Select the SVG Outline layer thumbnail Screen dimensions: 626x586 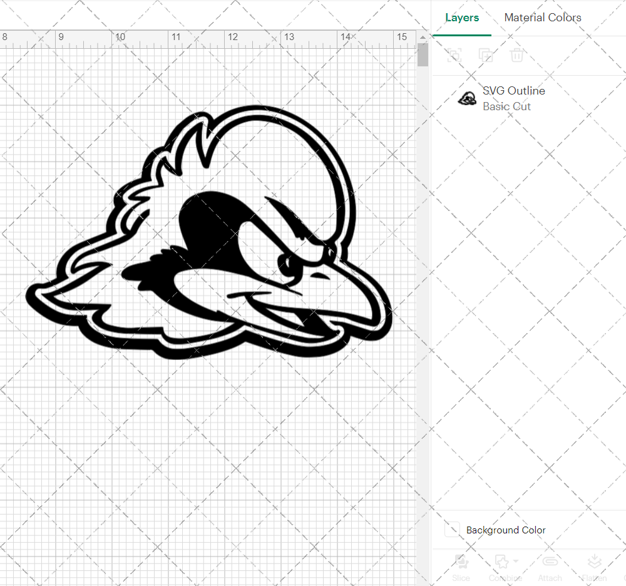coord(467,98)
